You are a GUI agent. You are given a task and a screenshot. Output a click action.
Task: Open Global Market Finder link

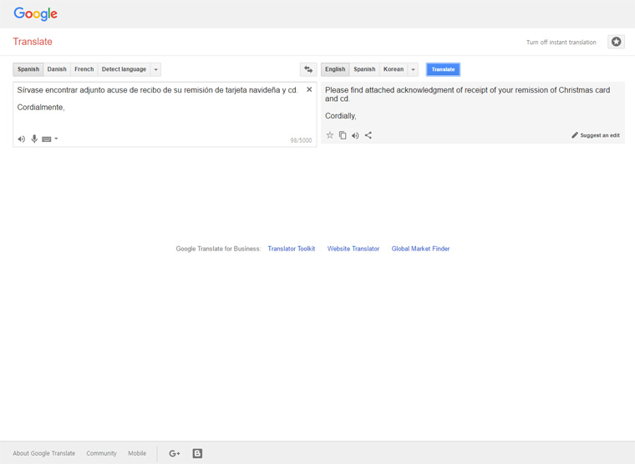[420, 249]
